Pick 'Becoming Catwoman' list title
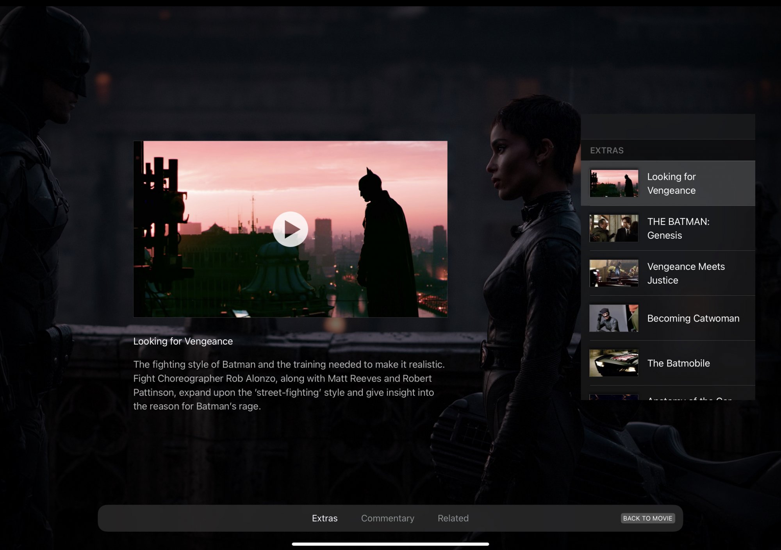Viewport: 781px width, 550px height. point(693,318)
